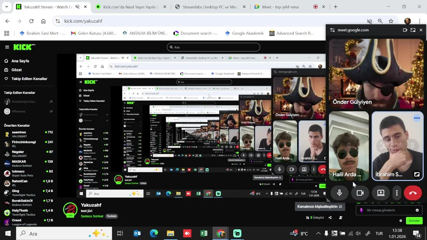Focus the Bir mesaj gönderin chat field
Screen dimensions: 427x240
[389, 210]
